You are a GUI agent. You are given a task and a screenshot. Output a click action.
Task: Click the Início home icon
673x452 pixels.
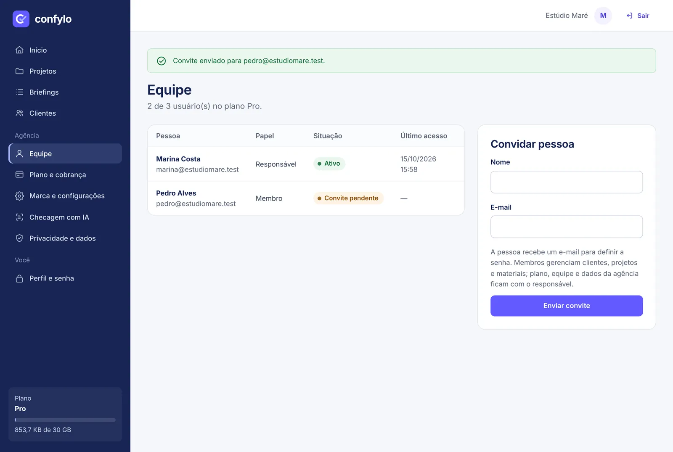pyautogui.click(x=19, y=50)
